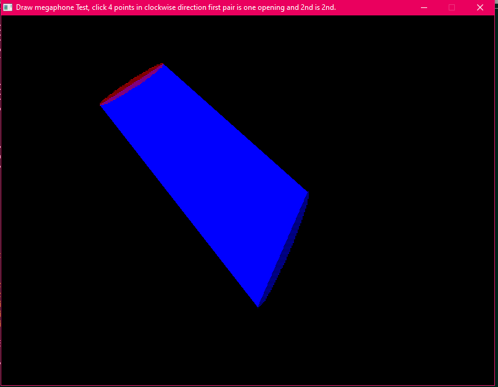498x387 pixels.
Task: Minimize the Draw megaphone Test window
Action: [424, 7]
